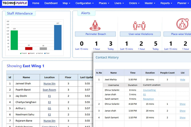
Task: Click the Name column header in staff table
Action: pos(26,77)
